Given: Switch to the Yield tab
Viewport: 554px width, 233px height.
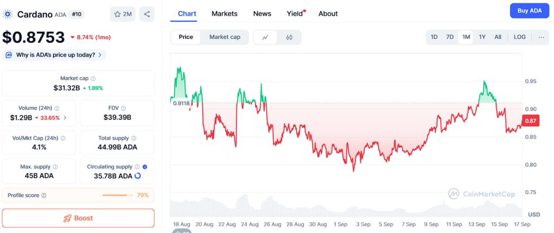Looking at the screenshot, I should click(295, 13).
